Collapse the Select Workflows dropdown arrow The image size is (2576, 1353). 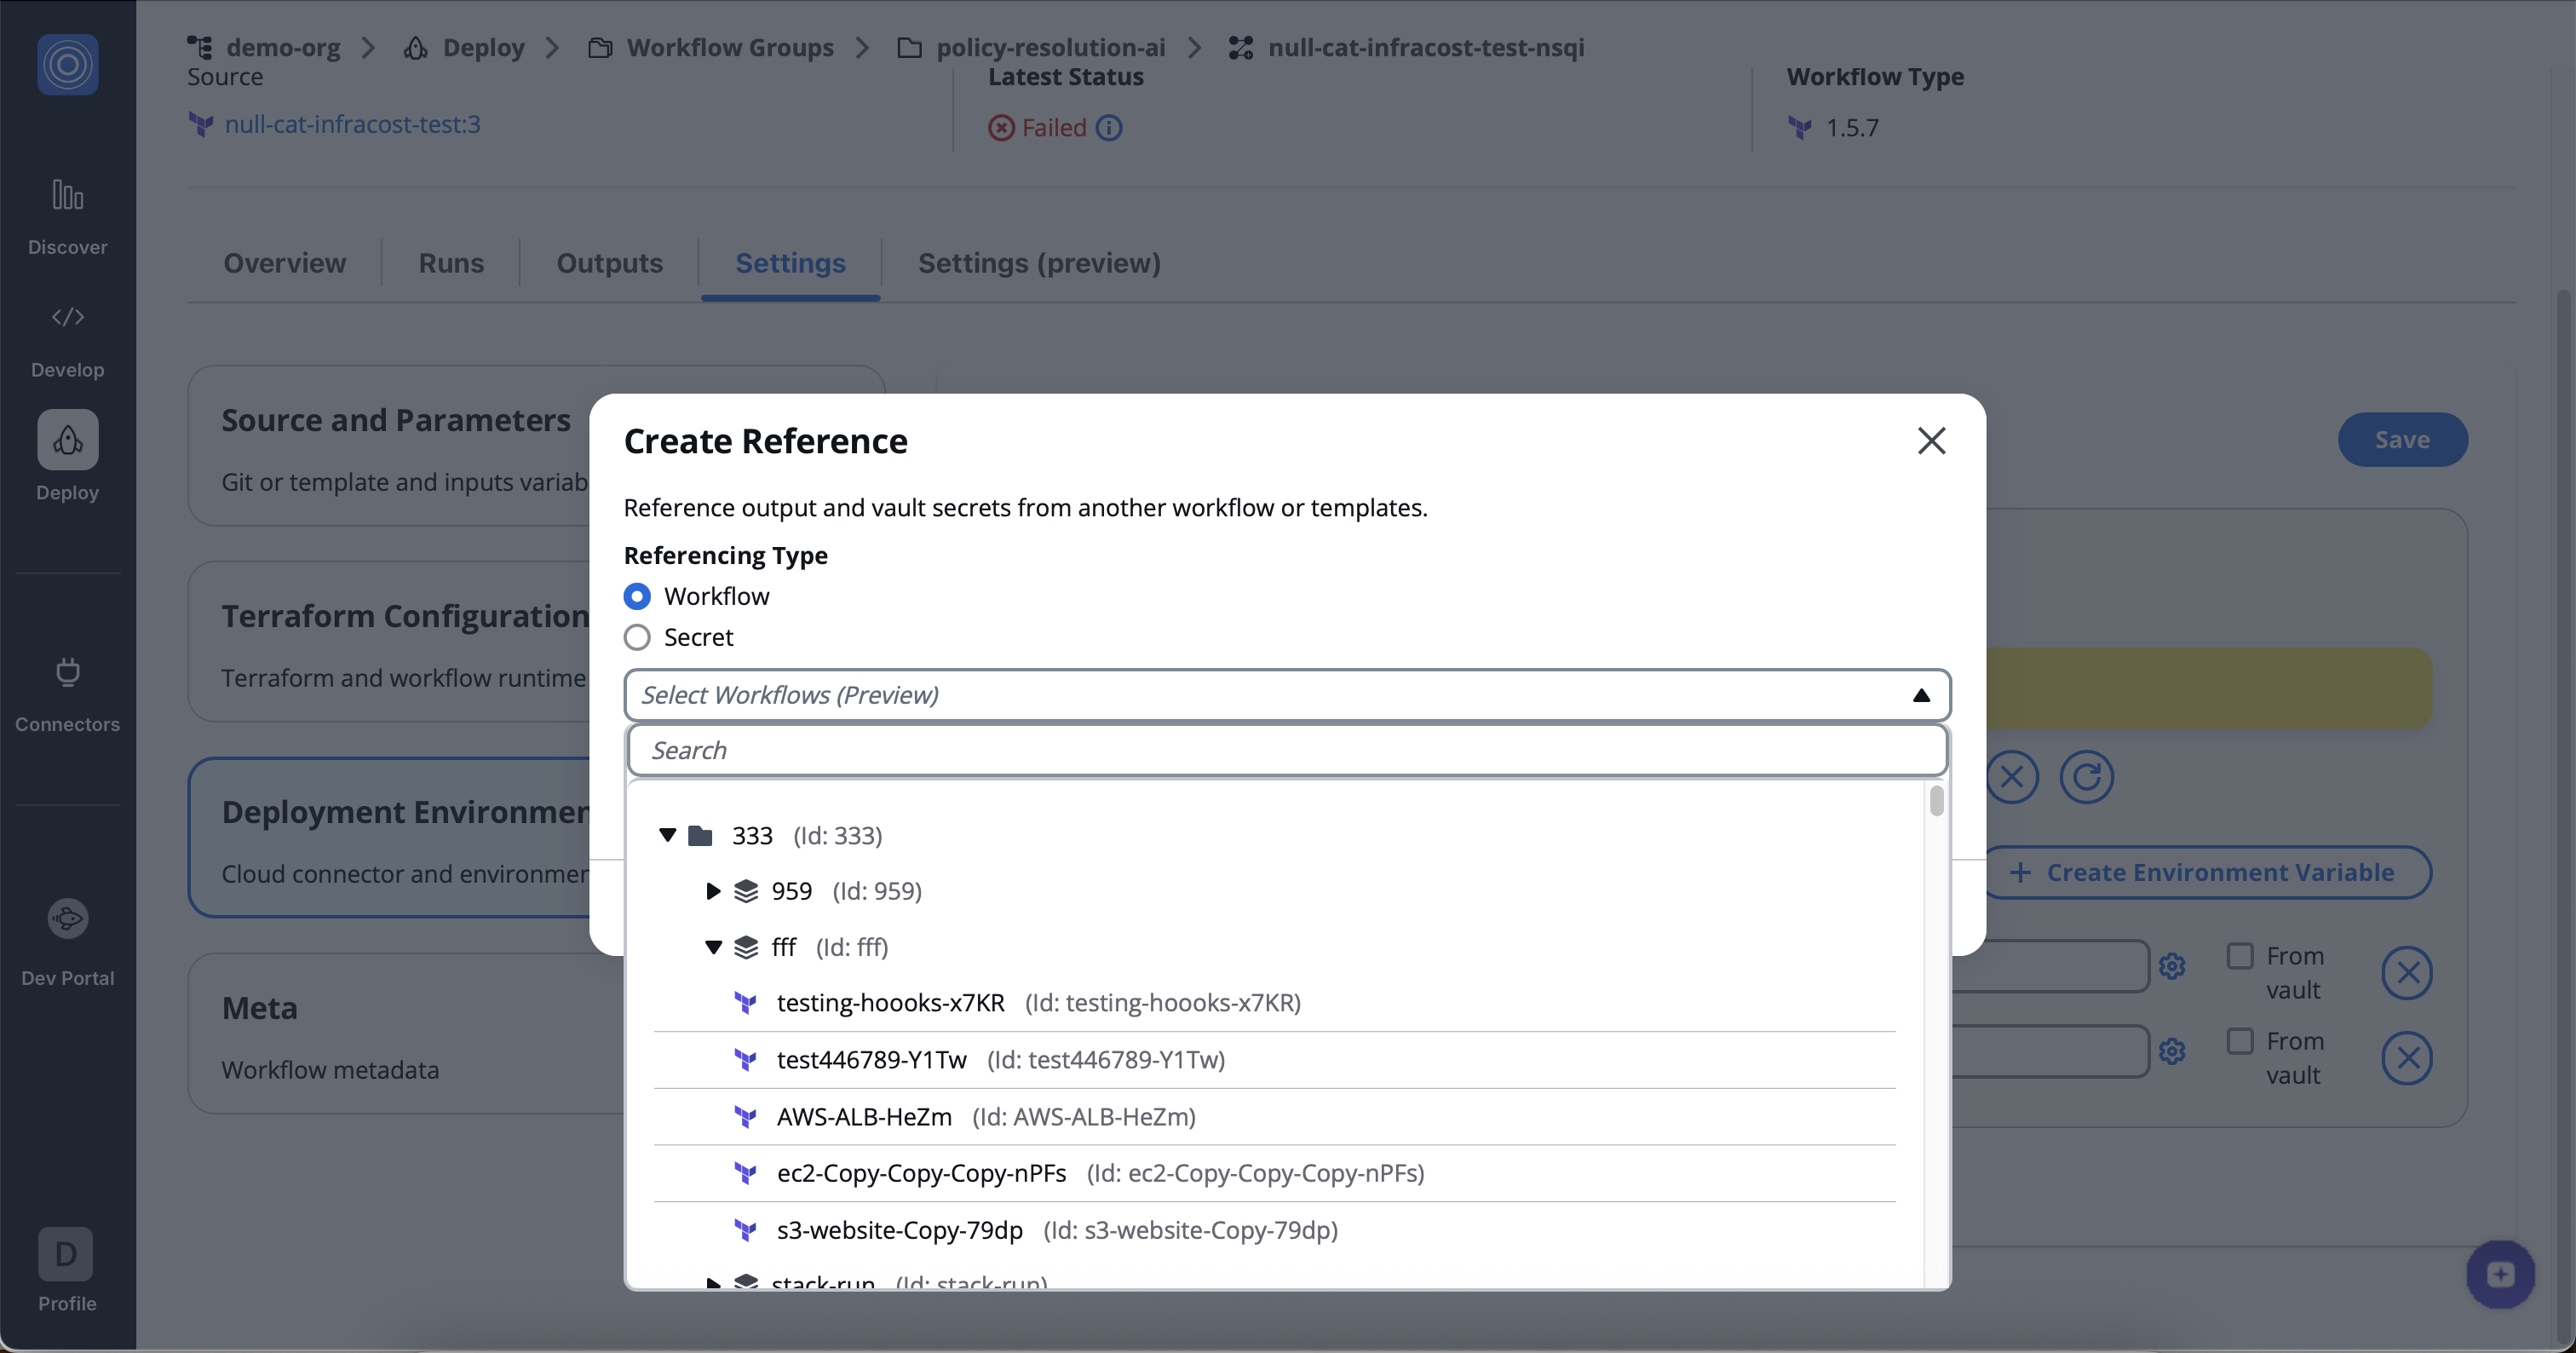pos(1921,695)
